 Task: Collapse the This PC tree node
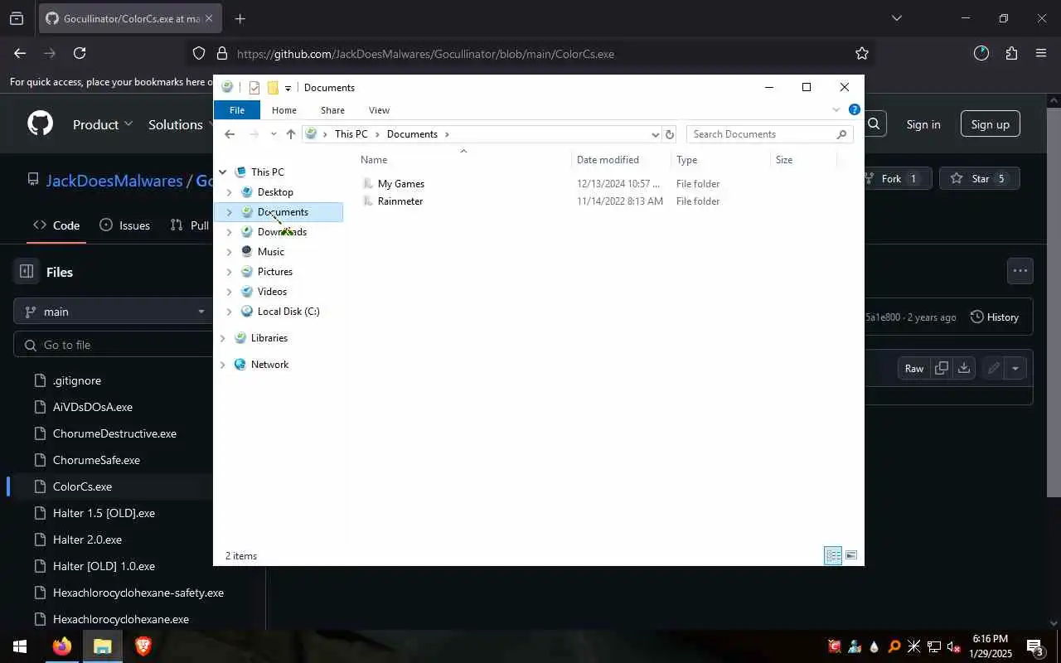(x=222, y=172)
